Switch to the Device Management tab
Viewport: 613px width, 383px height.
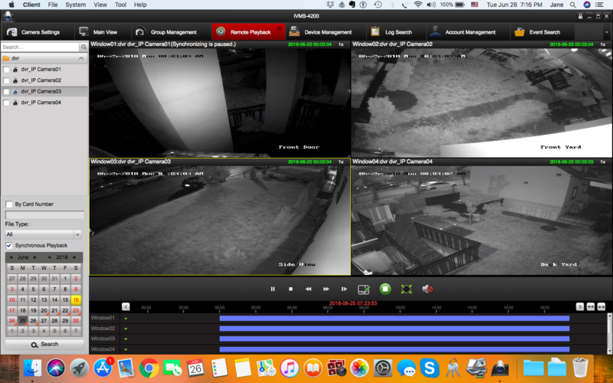tap(320, 32)
